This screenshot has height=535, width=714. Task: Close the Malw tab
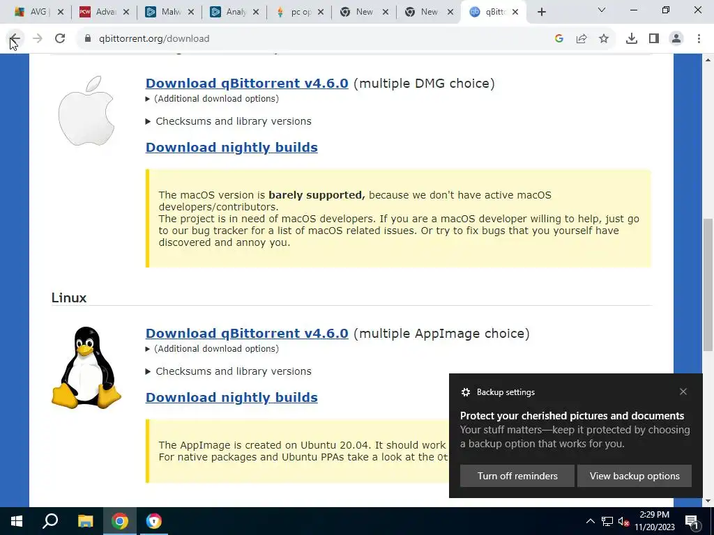pos(191,13)
